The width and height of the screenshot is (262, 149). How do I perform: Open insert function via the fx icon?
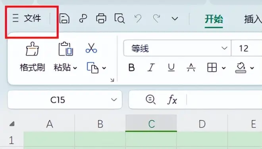(172, 99)
